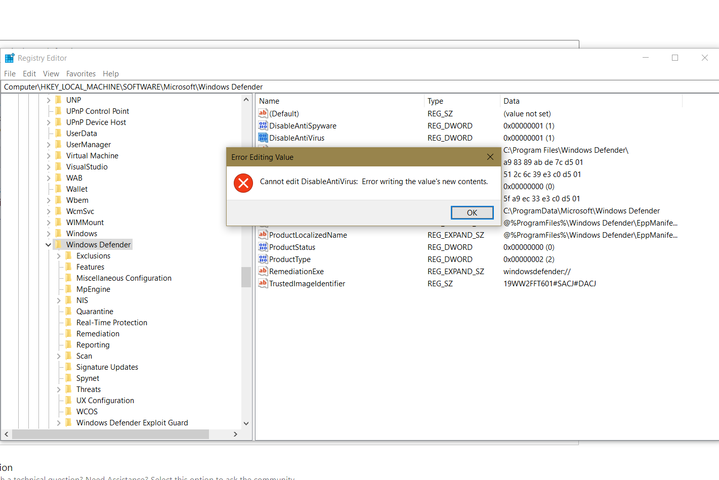The height and width of the screenshot is (480, 719).
Task: Click the Registry Editor title bar icon
Action: pos(9,58)
